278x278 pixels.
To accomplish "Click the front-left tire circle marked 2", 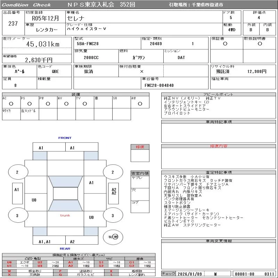I will point(17,172).
